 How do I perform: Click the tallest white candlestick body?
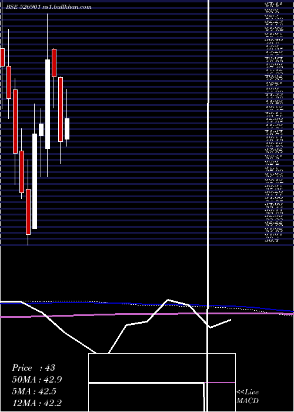pyautogui.click(x=35, y=181)
